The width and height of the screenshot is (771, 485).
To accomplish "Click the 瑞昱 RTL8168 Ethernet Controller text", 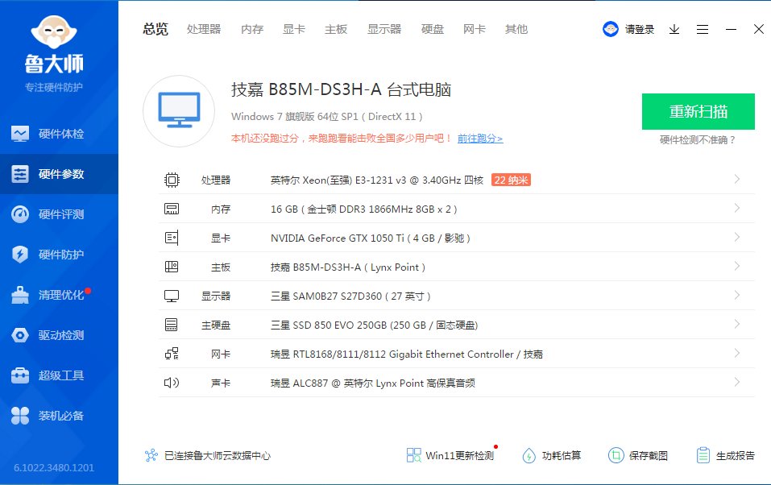I will coord(407,354).
